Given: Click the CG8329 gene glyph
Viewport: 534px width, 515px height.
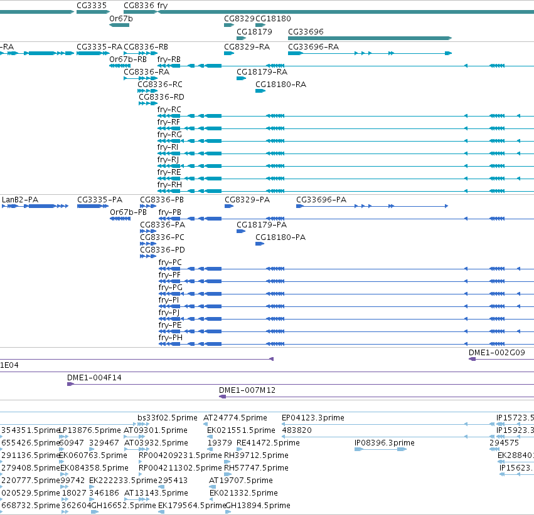Looking at the screenshot, I should point(229,25).
